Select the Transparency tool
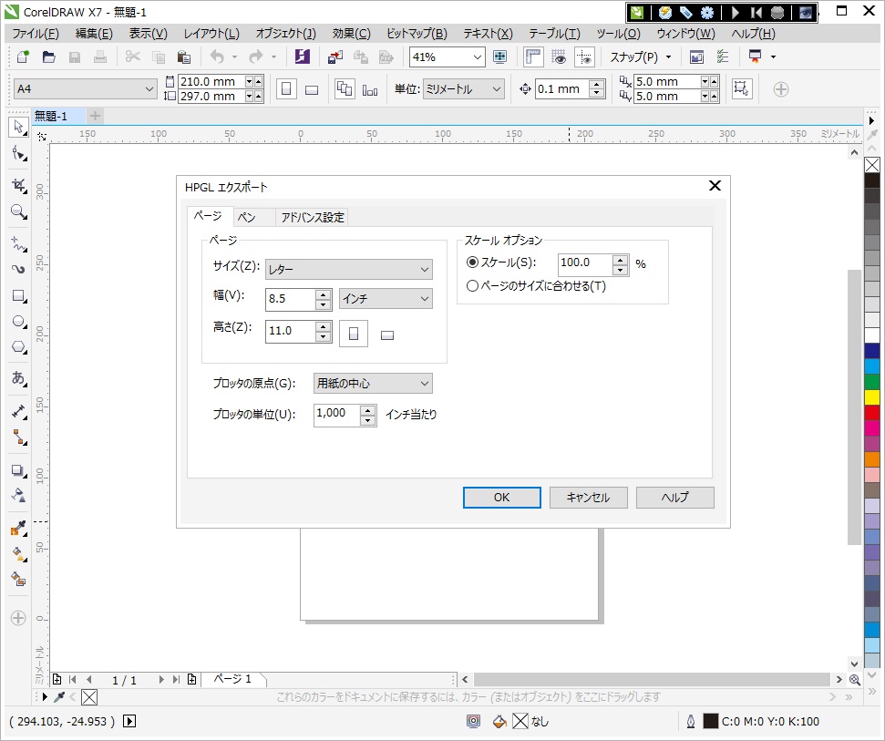Viewport: 885px width, 741px height. 18,496
